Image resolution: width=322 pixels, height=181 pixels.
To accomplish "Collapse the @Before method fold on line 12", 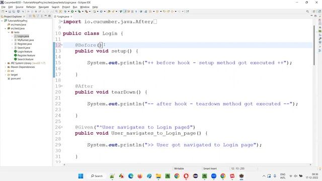I will [x=62, y=45].
